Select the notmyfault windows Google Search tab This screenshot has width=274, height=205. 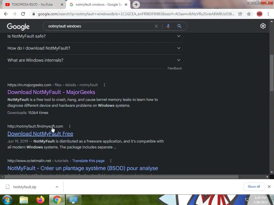(98, 5)
